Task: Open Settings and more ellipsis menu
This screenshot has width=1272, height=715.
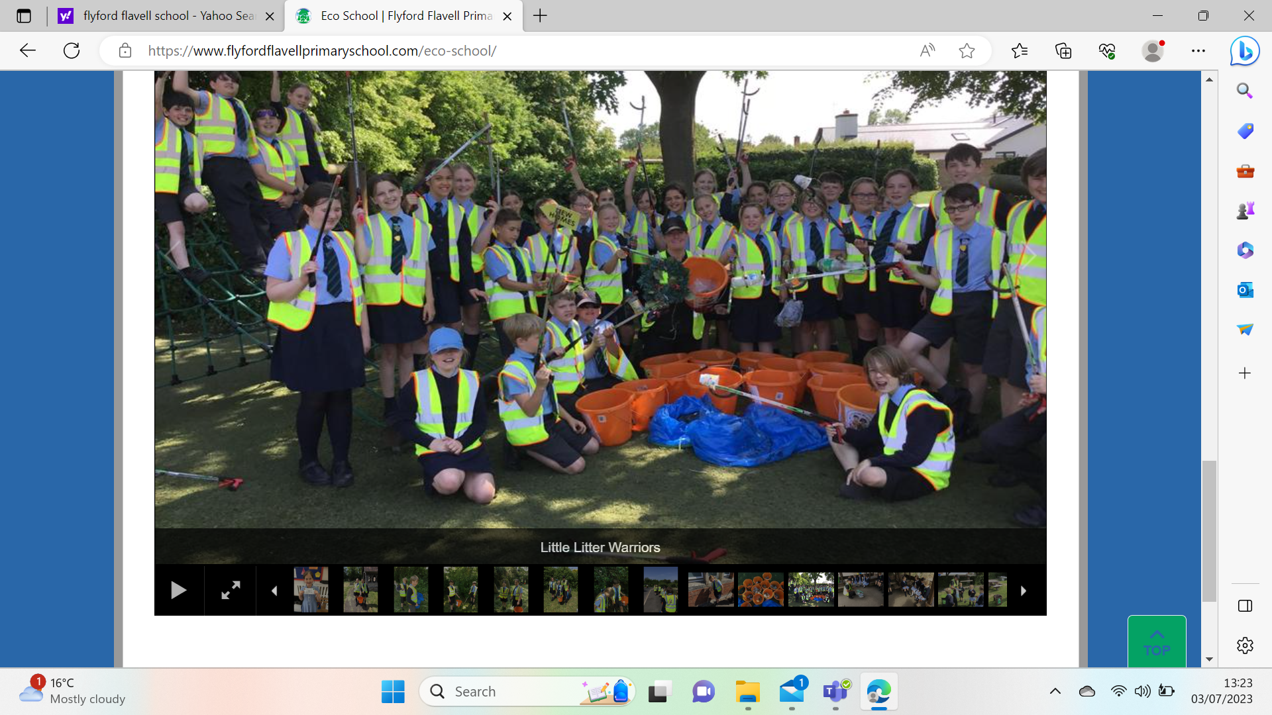Action: click(x=1198, y=51)
